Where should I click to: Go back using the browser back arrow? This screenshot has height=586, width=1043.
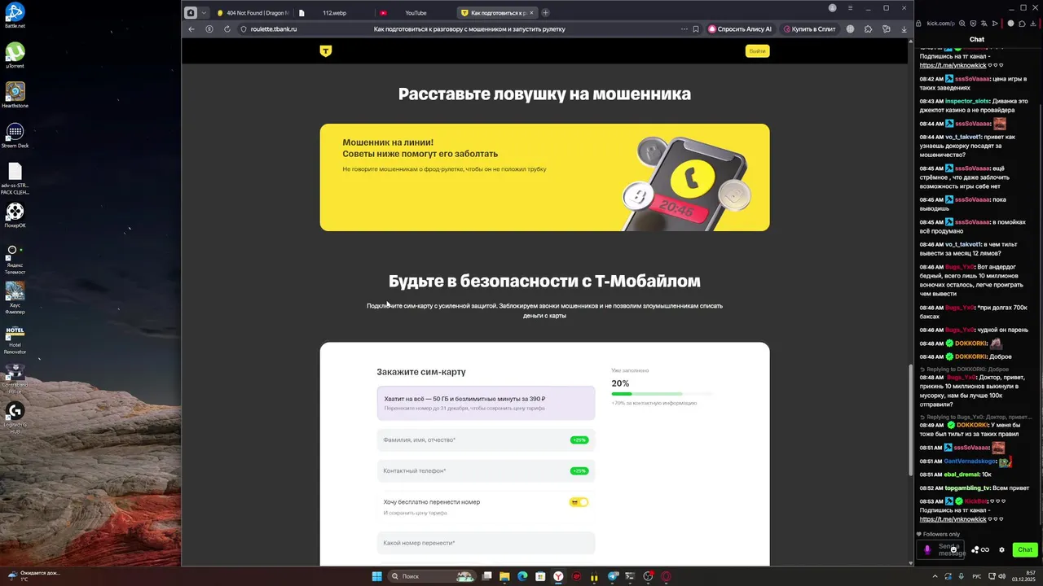[191, 29]
